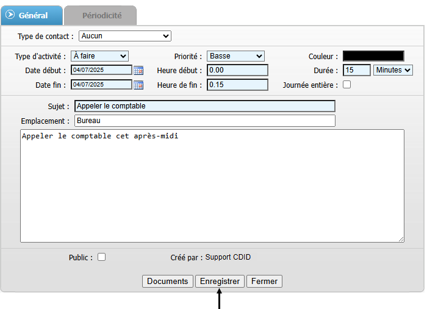Image resolution: width=427 pixels, height=309 pixels.
Task: Expand the Type de contact dropdown
Action: 125,36
